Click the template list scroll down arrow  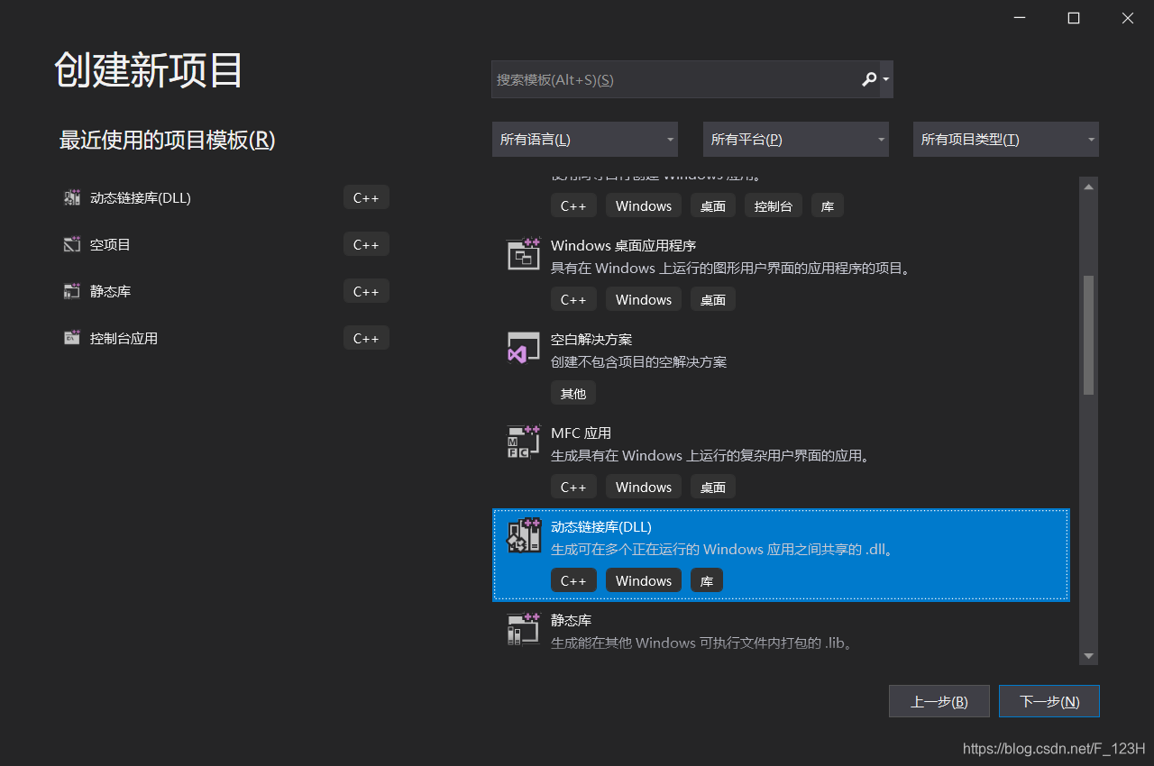pos(1089,656)
